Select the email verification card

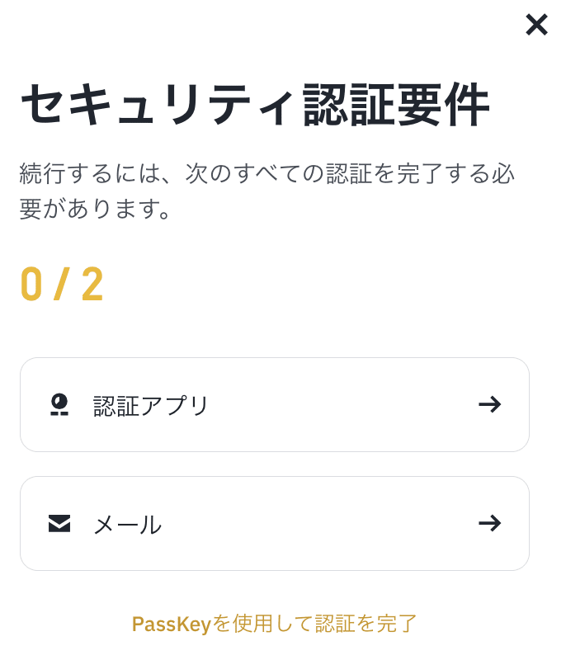(x=275, y=523)
